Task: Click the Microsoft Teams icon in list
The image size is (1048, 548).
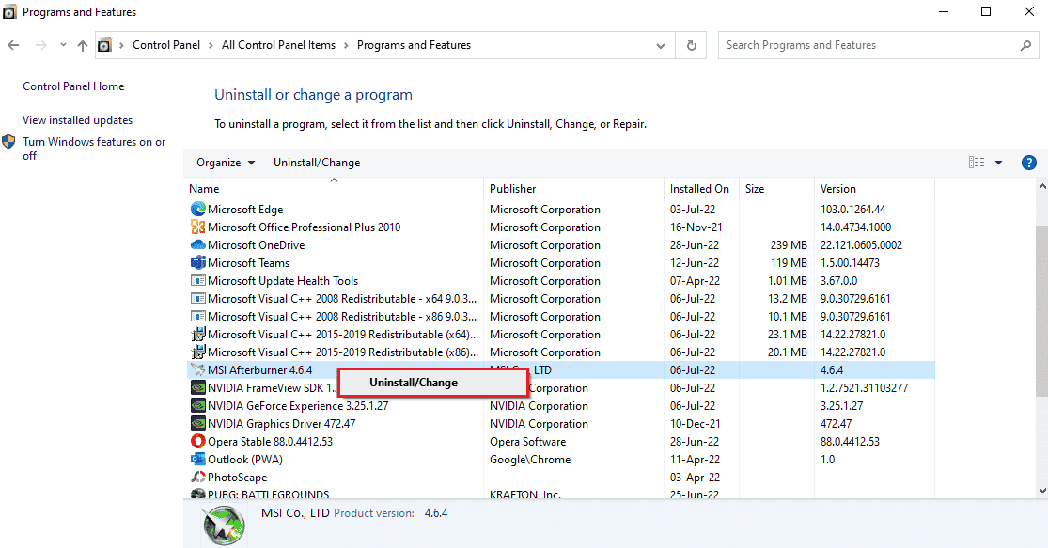Action: 197,263
